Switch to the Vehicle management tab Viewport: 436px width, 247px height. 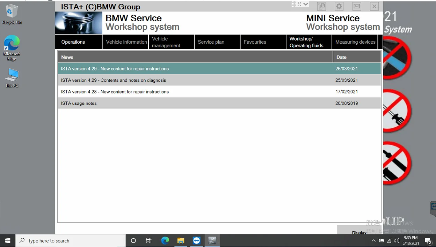[172, 42]
